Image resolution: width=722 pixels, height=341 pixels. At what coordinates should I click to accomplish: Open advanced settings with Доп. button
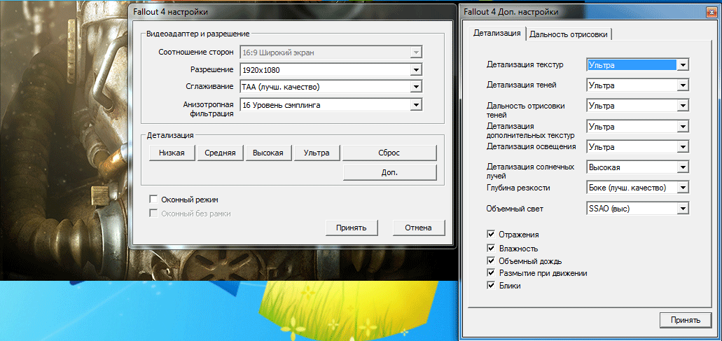coord(389,172)
